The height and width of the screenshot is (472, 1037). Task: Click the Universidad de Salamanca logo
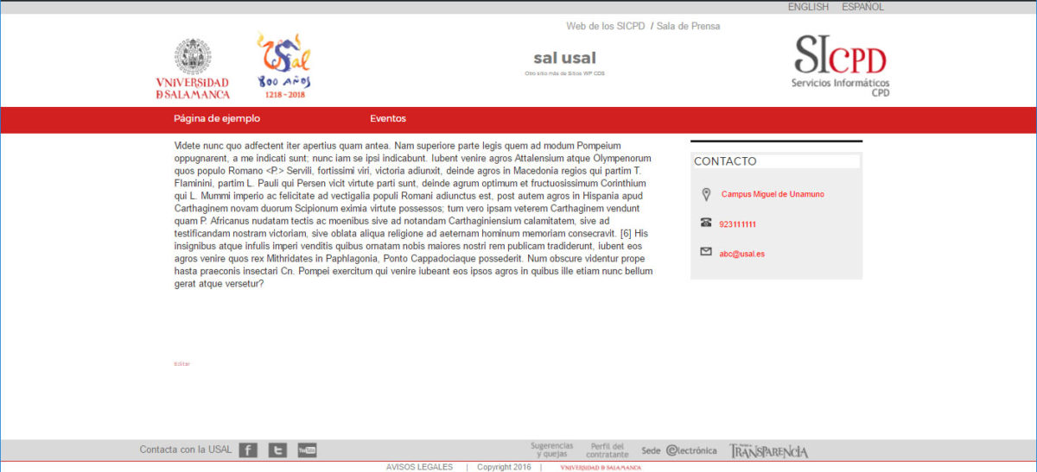point(193,69)
